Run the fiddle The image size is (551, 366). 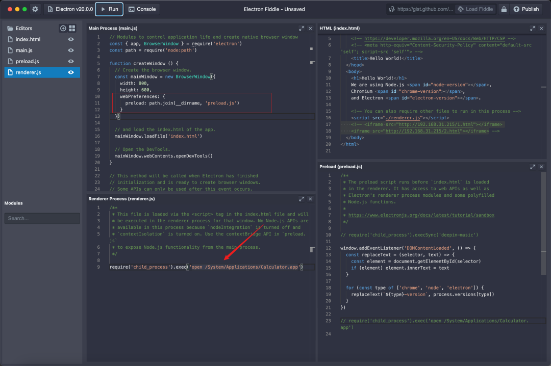(109, 9)
